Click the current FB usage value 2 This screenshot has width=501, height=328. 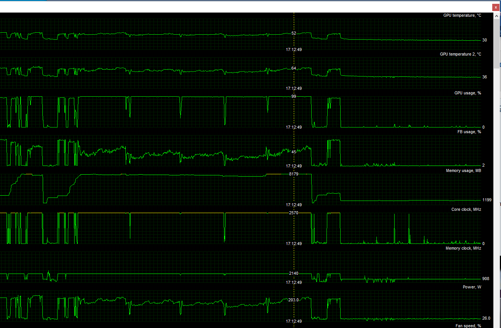[483, 165]
